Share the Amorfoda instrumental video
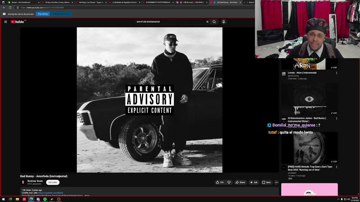 pyautogui.click(x=240, y=182)
